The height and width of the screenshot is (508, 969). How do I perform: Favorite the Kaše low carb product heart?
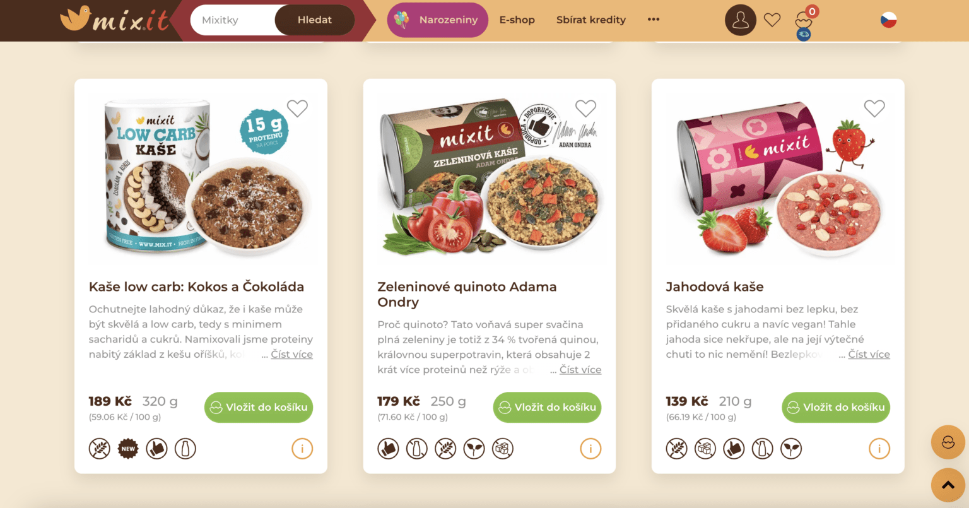297,109
